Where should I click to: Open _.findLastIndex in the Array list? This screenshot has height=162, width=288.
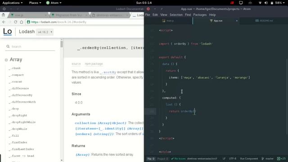[x=21, y=149]
